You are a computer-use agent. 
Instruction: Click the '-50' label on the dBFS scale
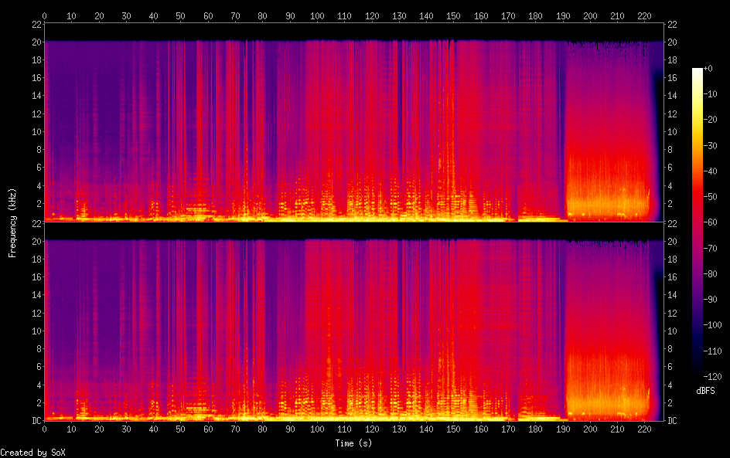(711, 197)
